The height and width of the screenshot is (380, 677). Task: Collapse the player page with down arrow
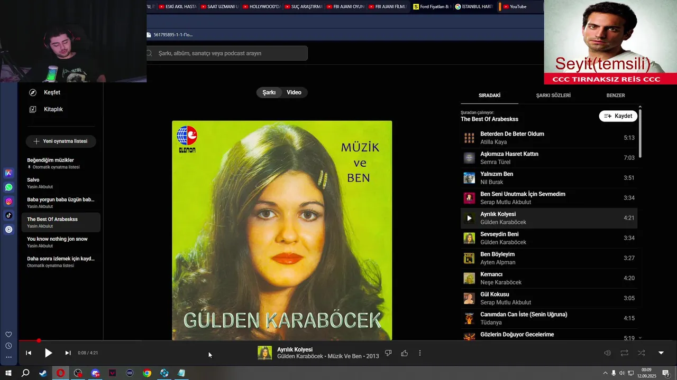(x=661, y=353)
